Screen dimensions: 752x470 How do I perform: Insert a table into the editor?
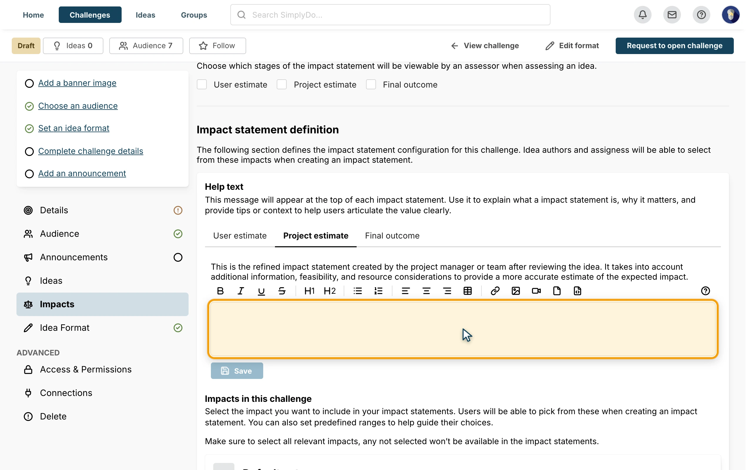(468, 291)
